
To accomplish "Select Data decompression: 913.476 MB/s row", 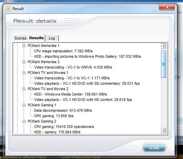I will 63,110.
